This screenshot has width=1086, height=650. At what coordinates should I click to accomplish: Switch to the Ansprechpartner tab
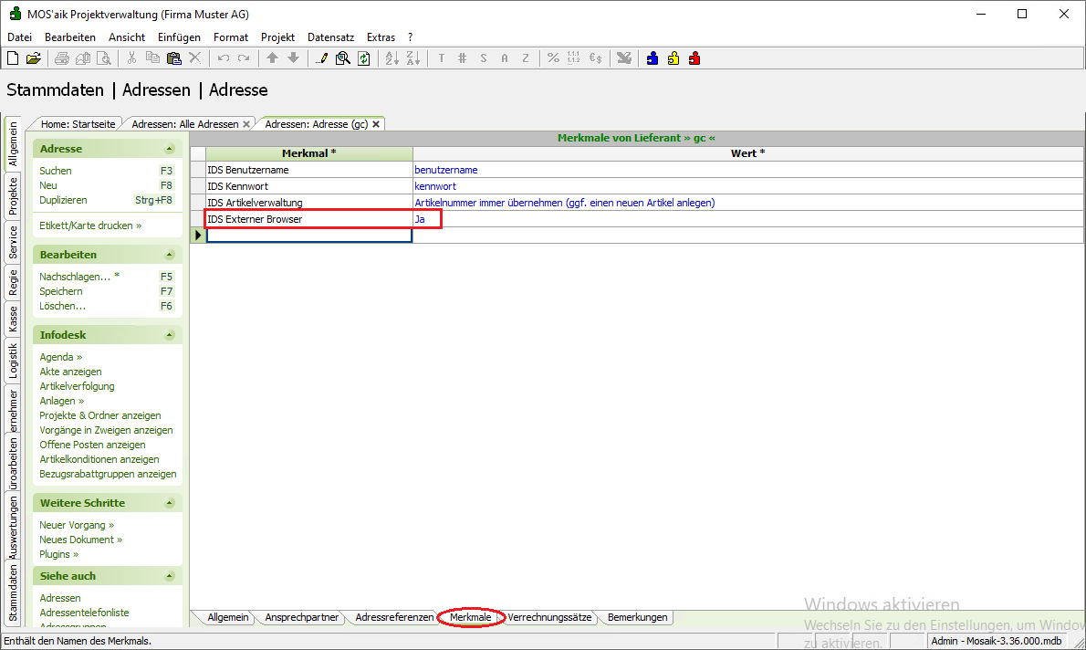[301, 617]
